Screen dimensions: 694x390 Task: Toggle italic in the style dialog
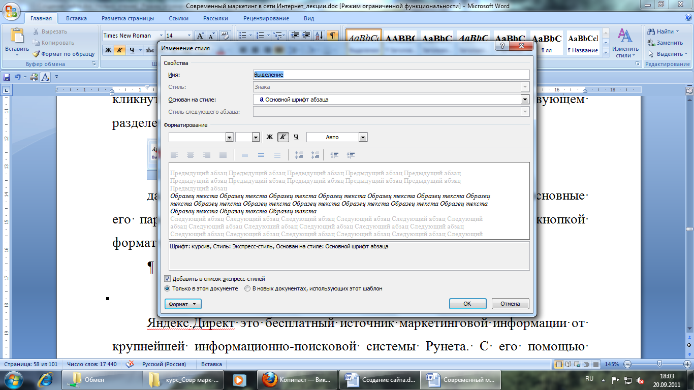(x=283, y=137)
